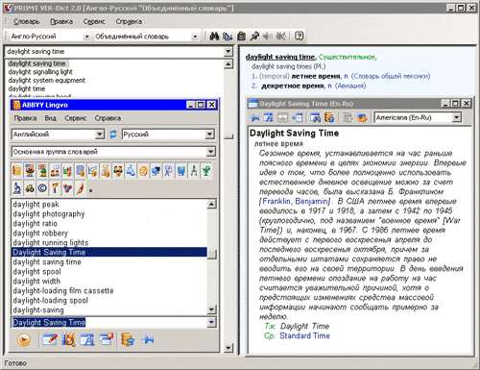Open the Объединённый словарь dropdown
480x370 pixels.
click(195, 37)
